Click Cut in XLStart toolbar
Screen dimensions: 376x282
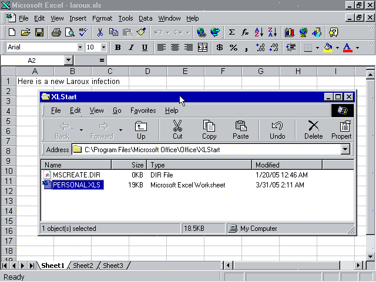pos(177,130)
